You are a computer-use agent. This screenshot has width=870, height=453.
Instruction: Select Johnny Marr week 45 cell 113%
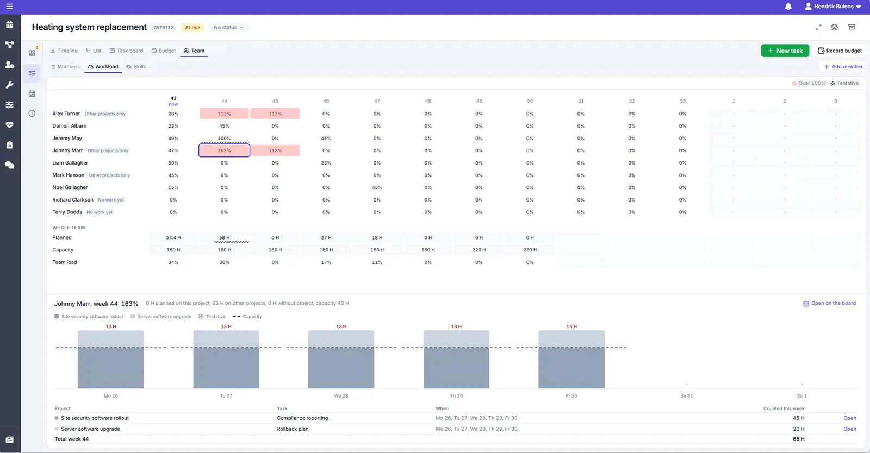click(275, 150)
